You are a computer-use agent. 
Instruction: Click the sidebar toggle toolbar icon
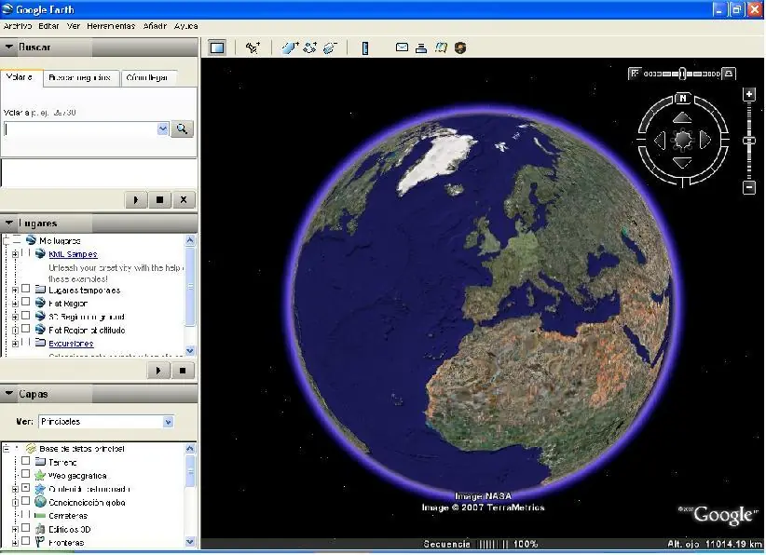click(x=217, y=47)
